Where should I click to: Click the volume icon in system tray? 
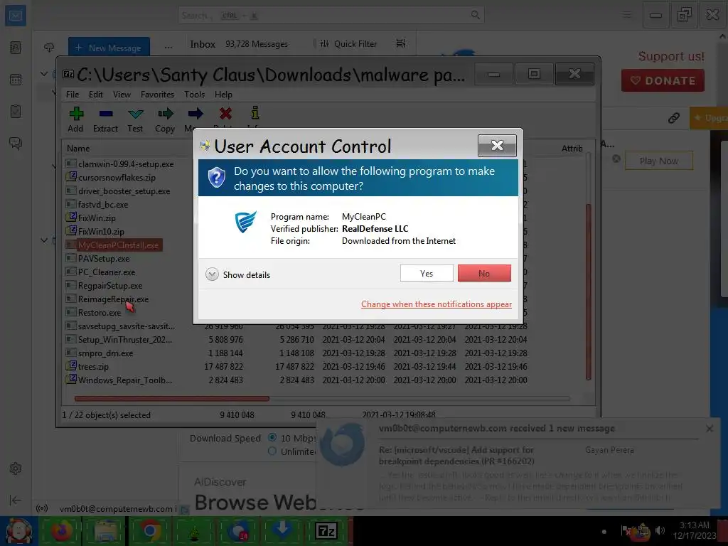(660, 530)
